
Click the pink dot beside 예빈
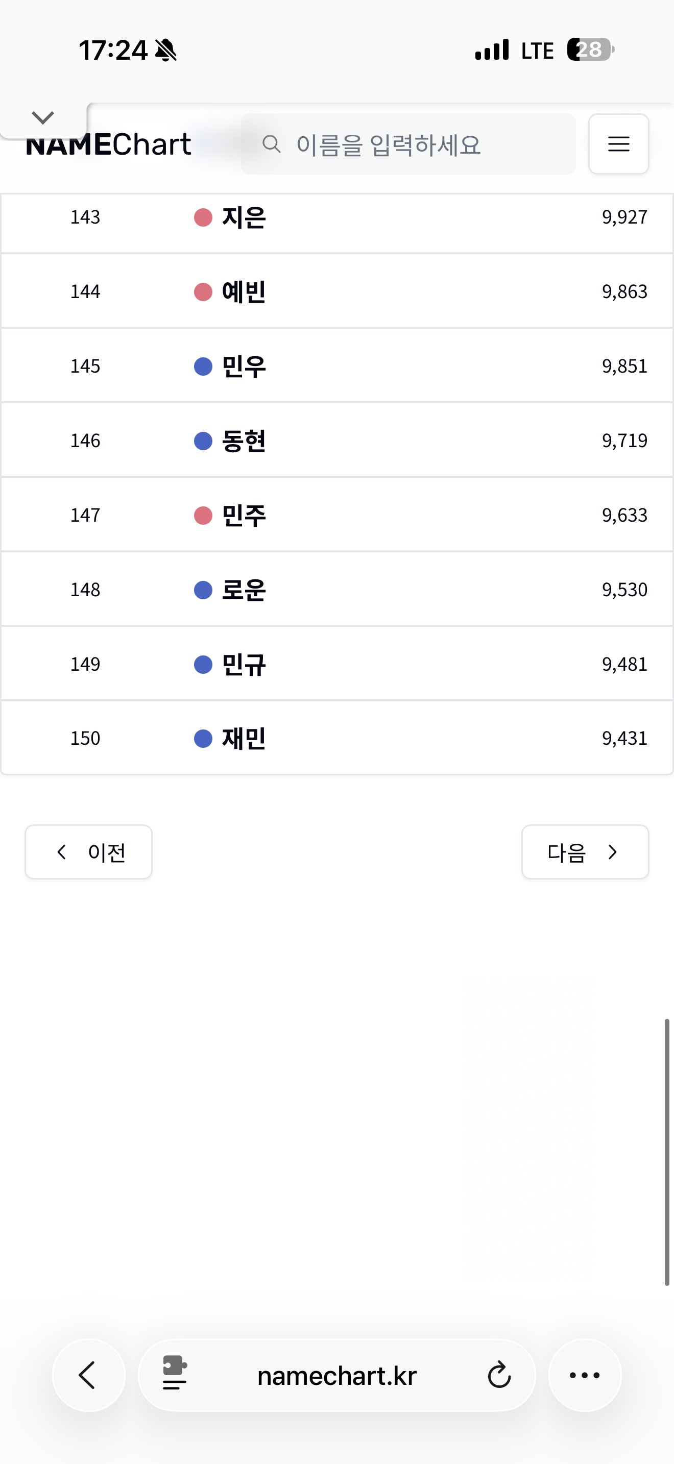click(203, 292)
